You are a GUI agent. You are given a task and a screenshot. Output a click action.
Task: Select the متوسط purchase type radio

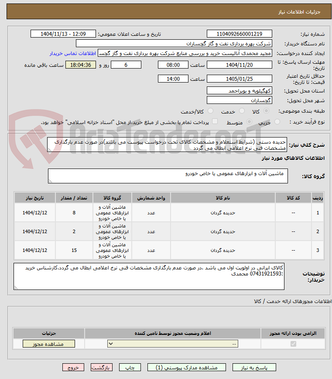[250, 122]
